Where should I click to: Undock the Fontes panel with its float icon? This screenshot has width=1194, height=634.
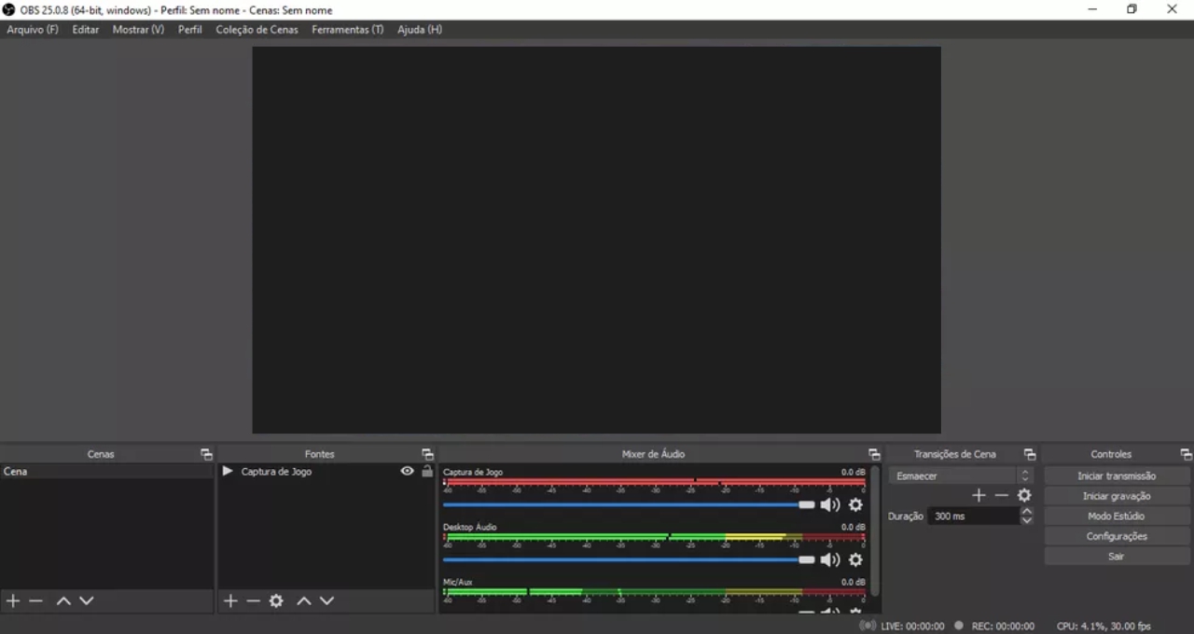(427, 454)
